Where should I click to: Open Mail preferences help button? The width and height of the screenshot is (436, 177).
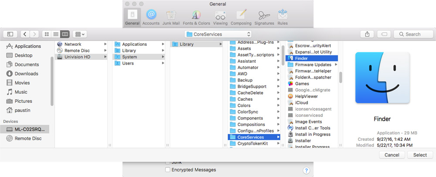(x=306, y=170)
